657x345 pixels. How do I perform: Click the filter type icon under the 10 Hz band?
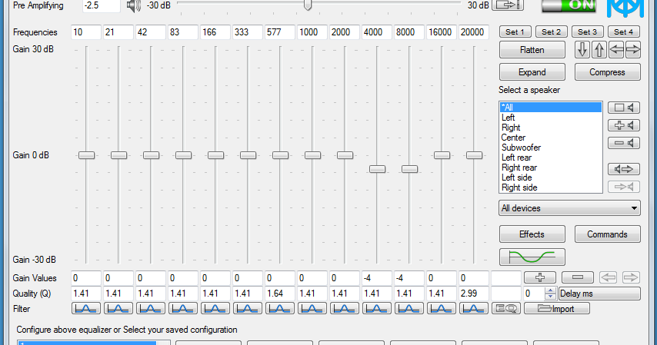(x=86, y=309)
